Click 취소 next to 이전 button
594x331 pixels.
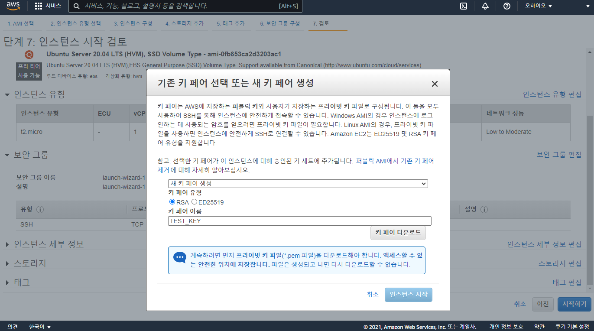520,304
